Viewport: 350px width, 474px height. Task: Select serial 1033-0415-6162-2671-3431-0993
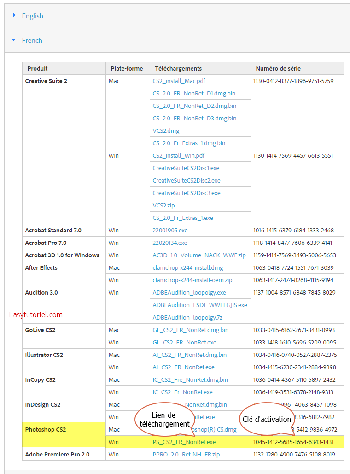[294, 330]
